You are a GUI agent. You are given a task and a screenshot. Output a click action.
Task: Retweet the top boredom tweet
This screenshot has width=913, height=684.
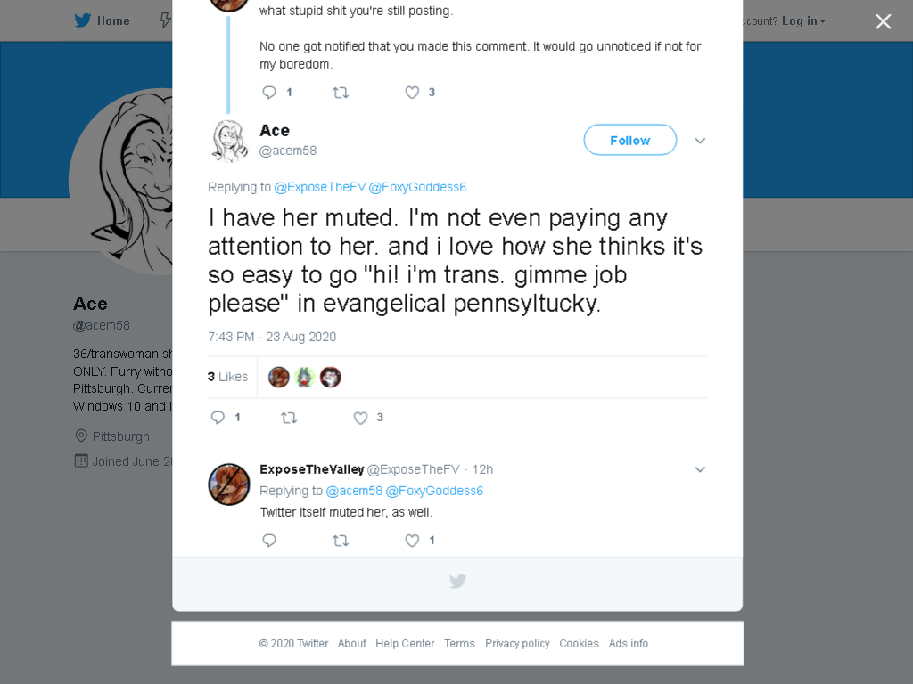[x=341, y=92]
